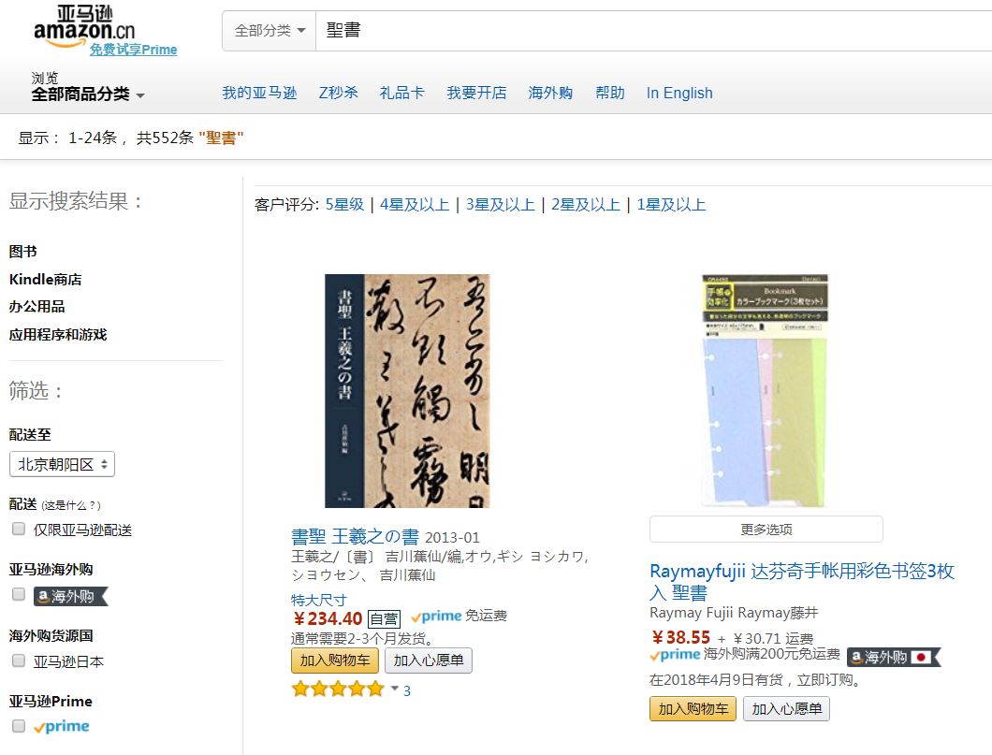Image resolution: width=992 pixels, height=755 pixels.
Task: Filter results by 5星级 rating
Action: [344, 205]
